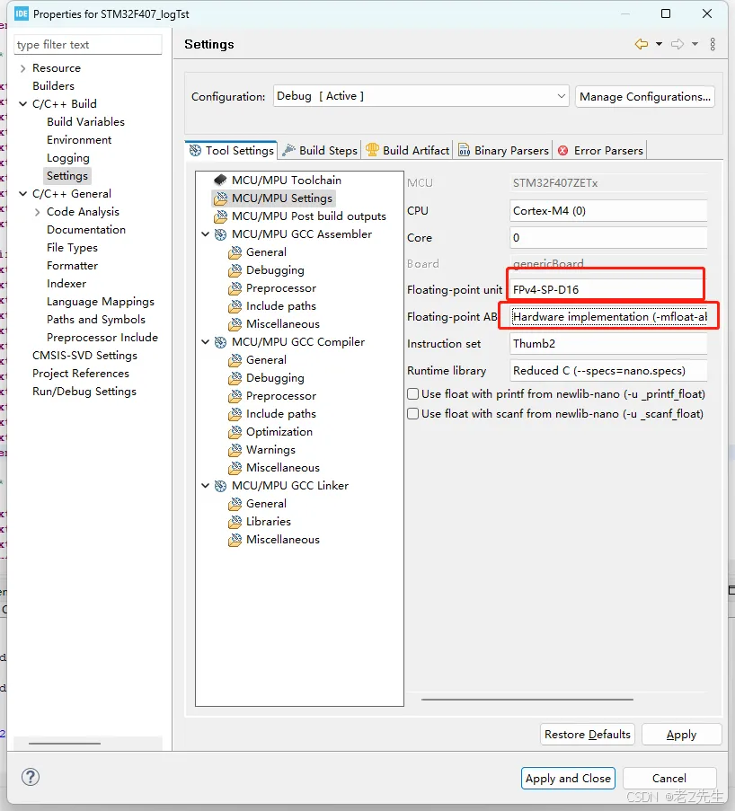Click the Restore Defaults button
The height and width of the screenshot is (811, 735).
(x=588, y=735)
